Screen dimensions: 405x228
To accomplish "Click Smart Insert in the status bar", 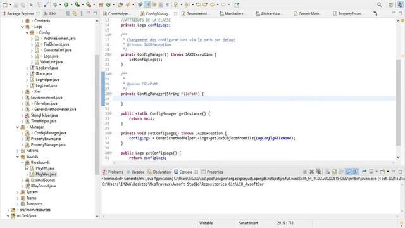I will [x=249, y=223].
